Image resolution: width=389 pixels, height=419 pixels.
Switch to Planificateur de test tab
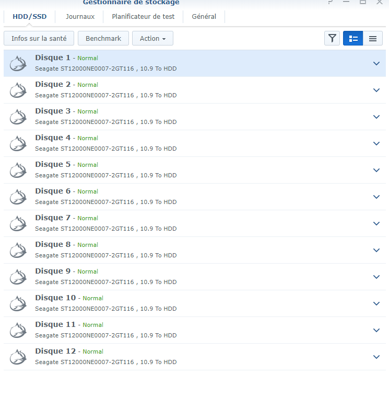(143, 17)
